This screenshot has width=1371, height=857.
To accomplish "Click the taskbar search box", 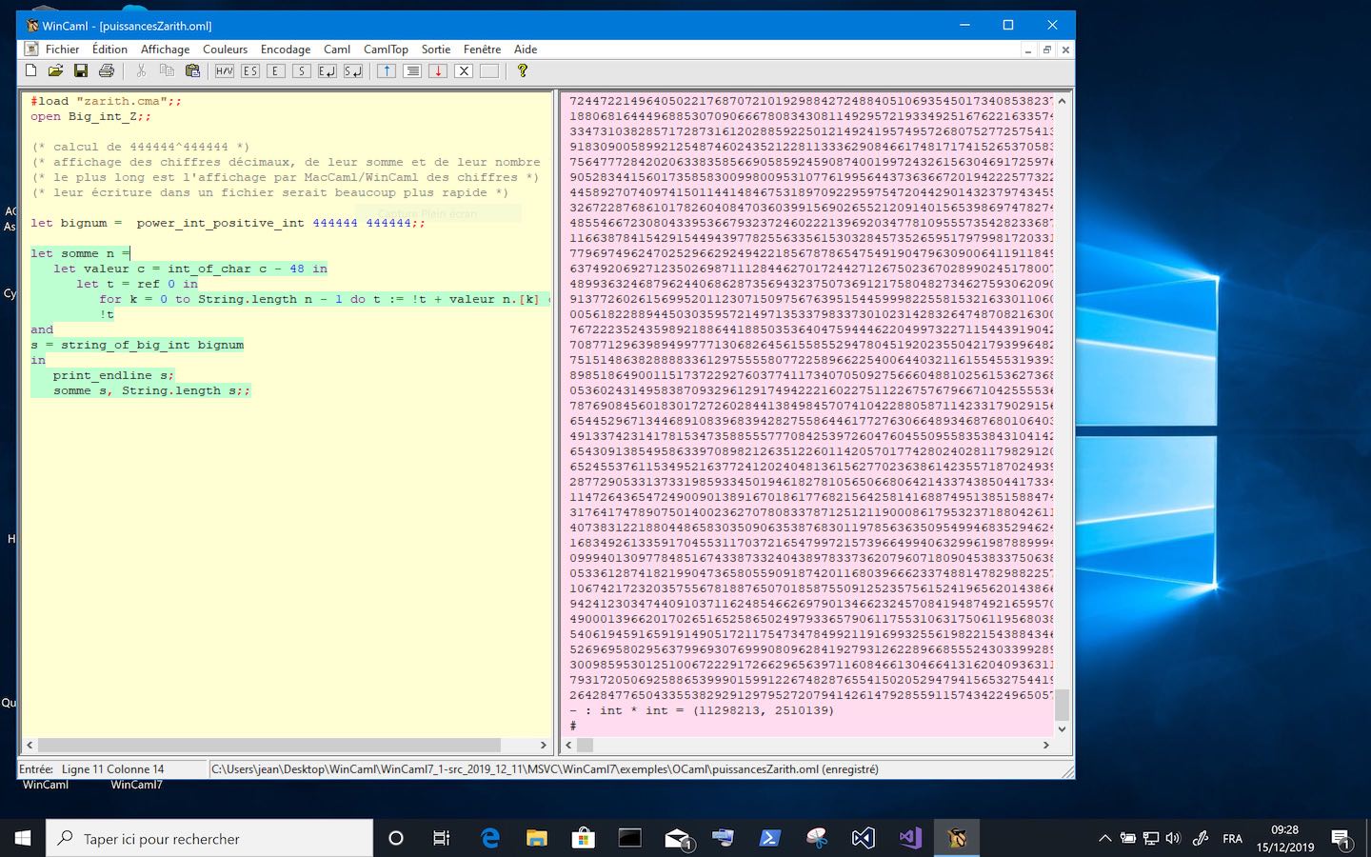I will [209, 838].
